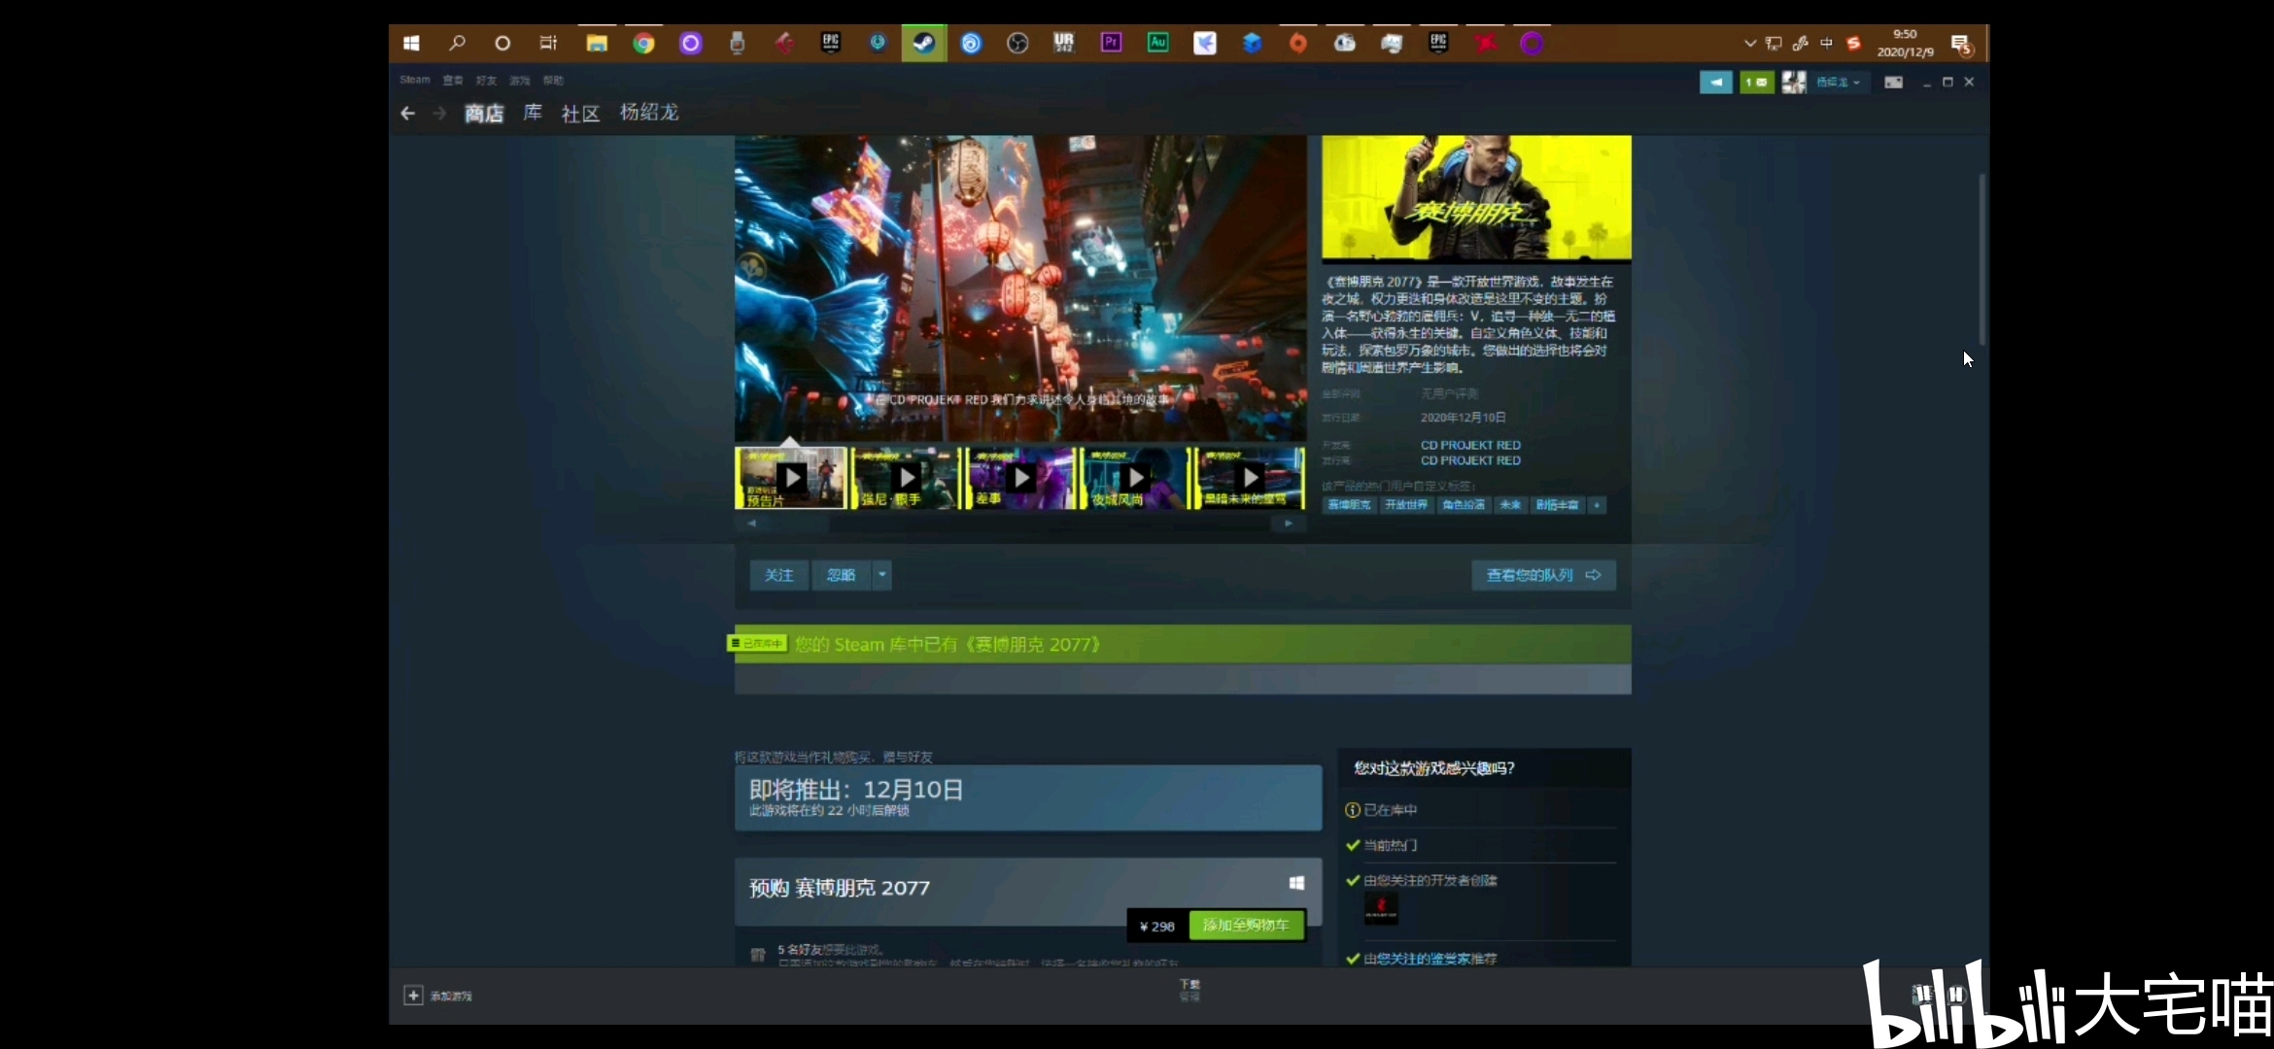Click the back navigation arrow in Steam
2274x1049 pixels.
pyautogui.click(x=408, y=114)
